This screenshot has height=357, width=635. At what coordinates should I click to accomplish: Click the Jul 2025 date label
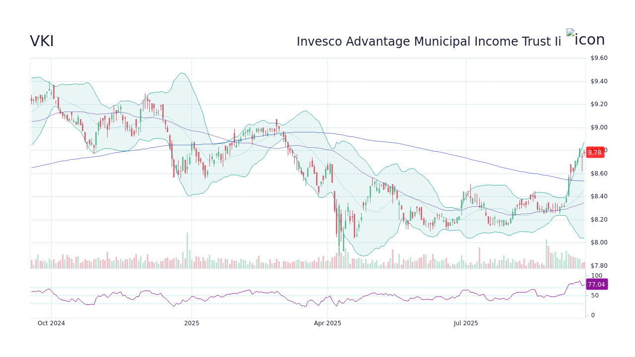click(466, 323)
